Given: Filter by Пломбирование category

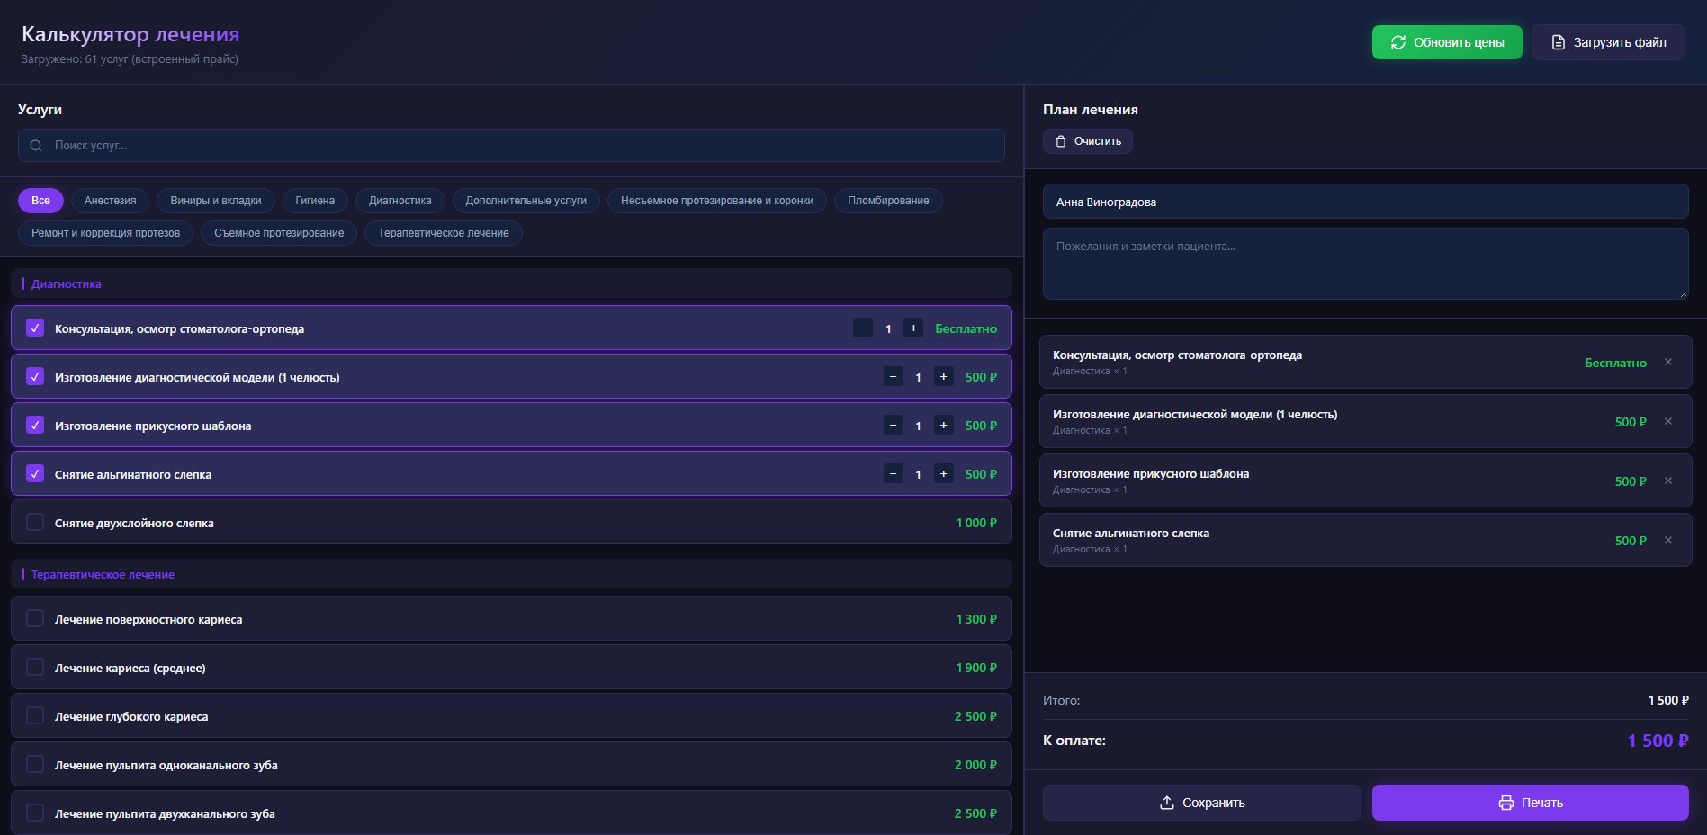Looking at the screenshot, I should pyautogui.click(x=888, y=201).
